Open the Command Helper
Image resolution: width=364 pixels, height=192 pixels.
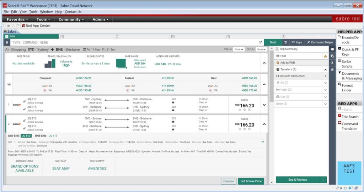click(320, 42)
